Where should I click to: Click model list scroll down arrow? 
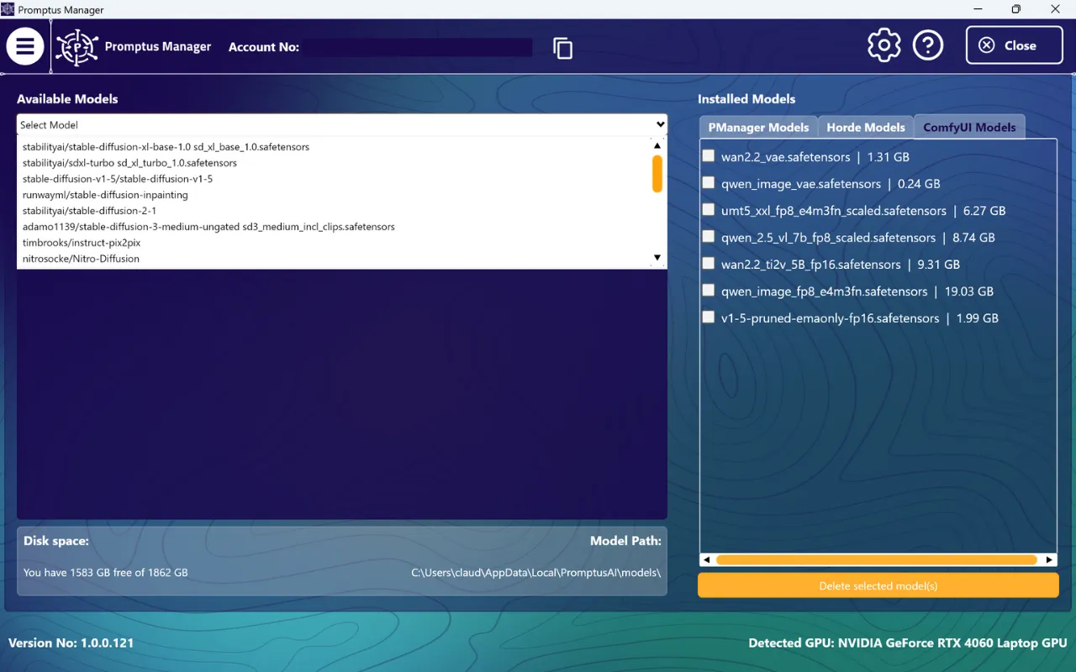coord(657,258)
